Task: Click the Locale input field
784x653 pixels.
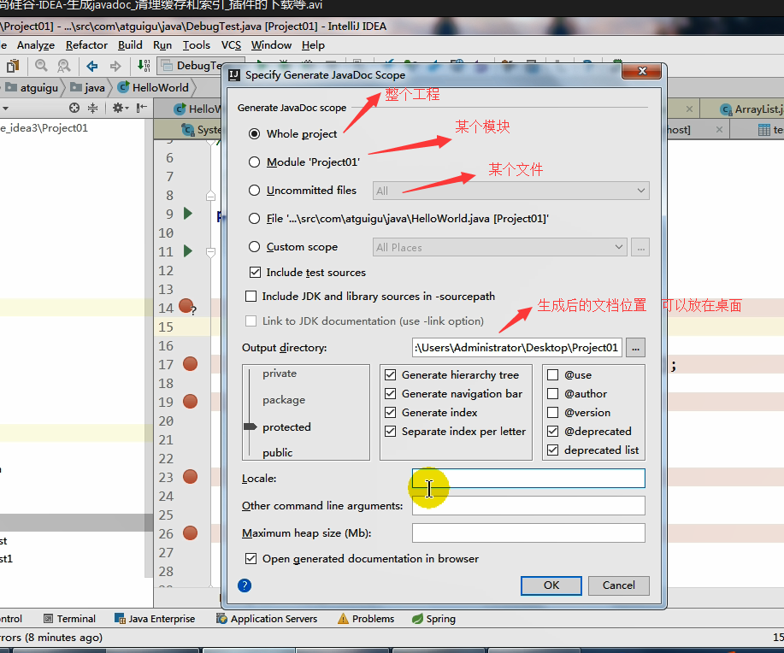Action: click(528, 478)
